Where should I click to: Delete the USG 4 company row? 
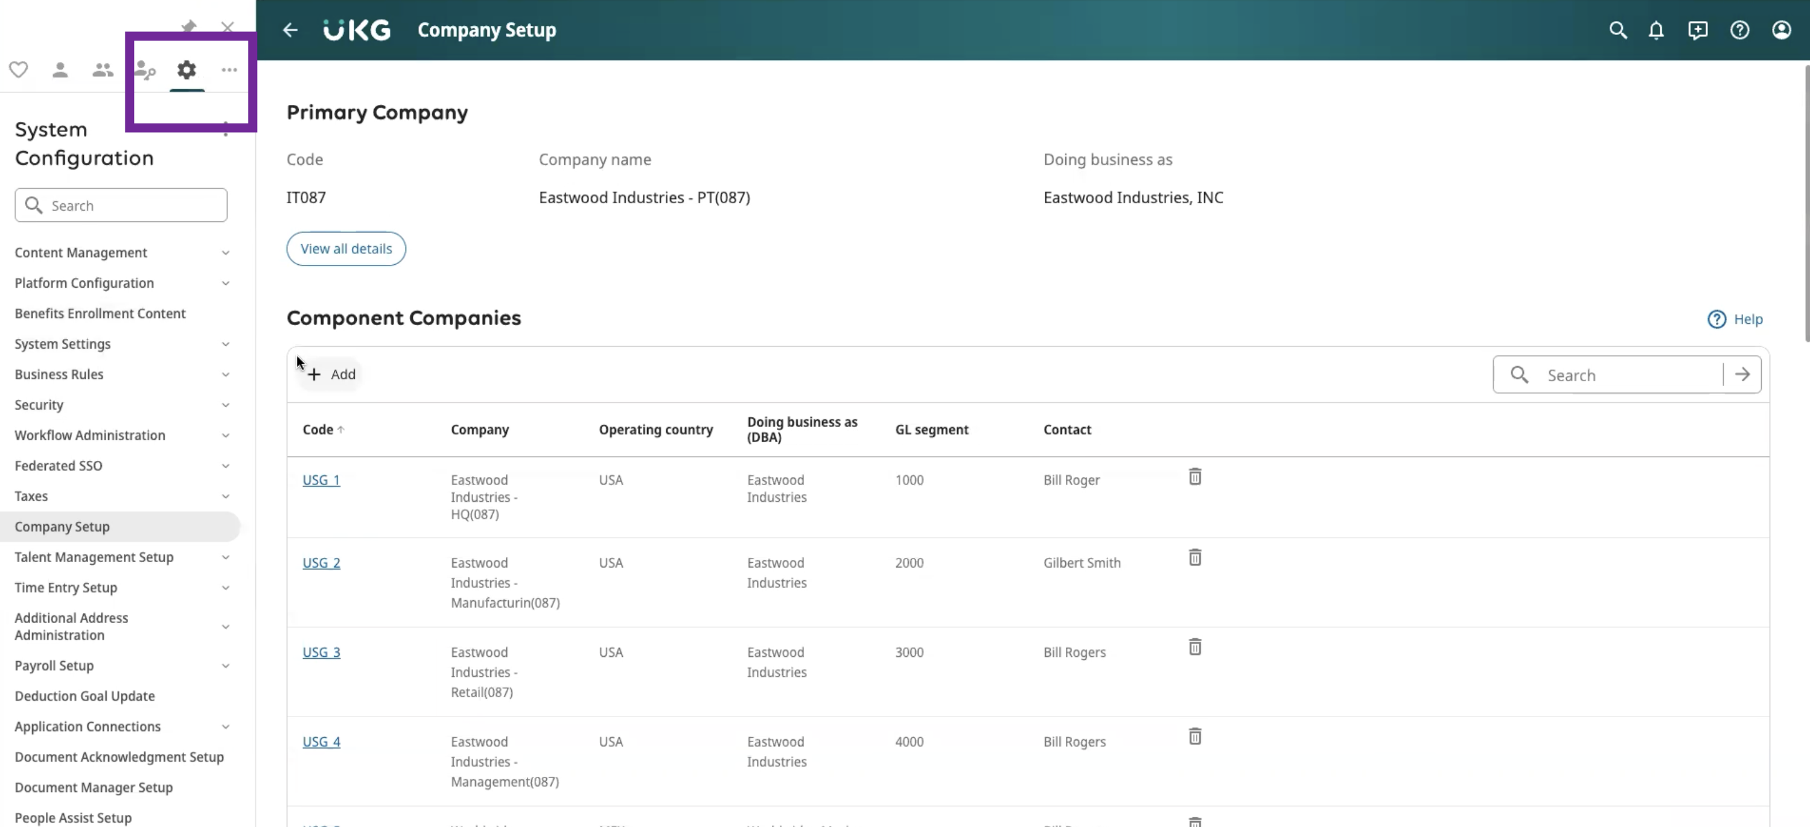coord(1194,737)
